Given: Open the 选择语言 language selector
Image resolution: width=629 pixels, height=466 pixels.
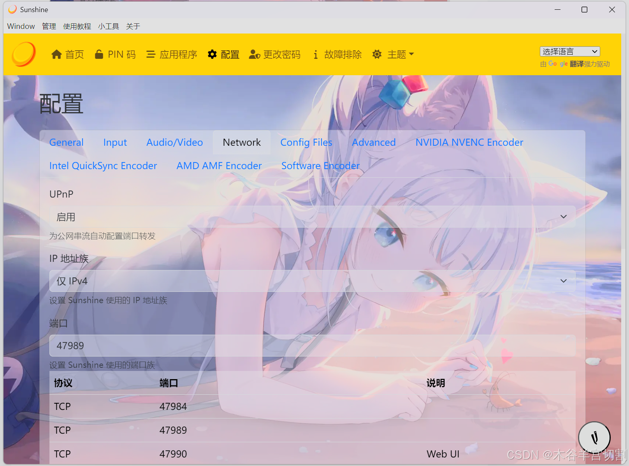Looking at the screenshot, I should tap(570, 51).
